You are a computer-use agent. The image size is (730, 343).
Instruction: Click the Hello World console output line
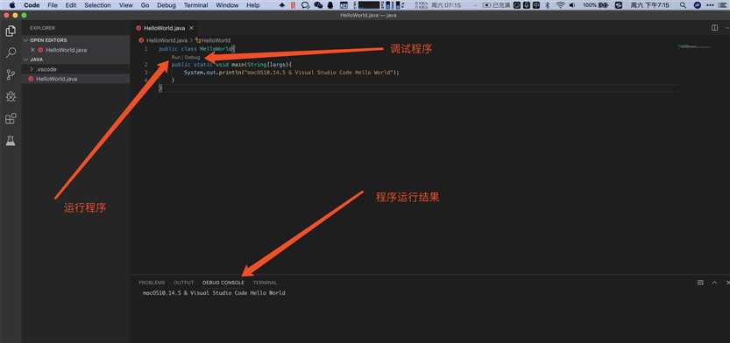(x=214, y=293)
